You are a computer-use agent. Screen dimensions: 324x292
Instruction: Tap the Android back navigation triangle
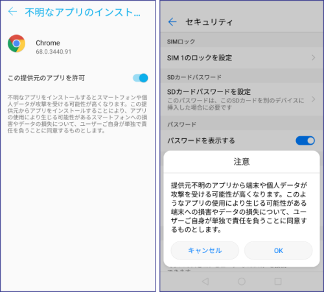coord(205,281)
